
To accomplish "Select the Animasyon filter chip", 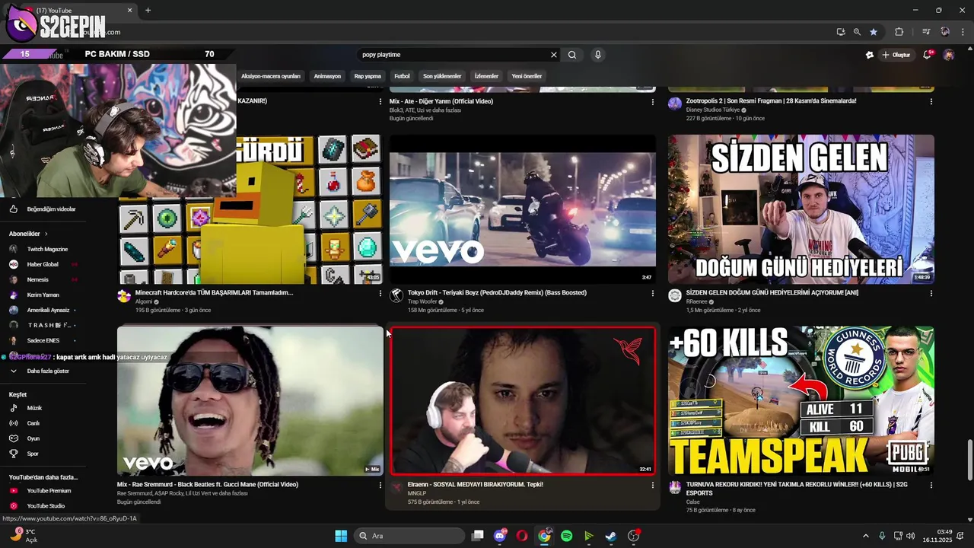I will pyautogui.click(x=327, y=76).
